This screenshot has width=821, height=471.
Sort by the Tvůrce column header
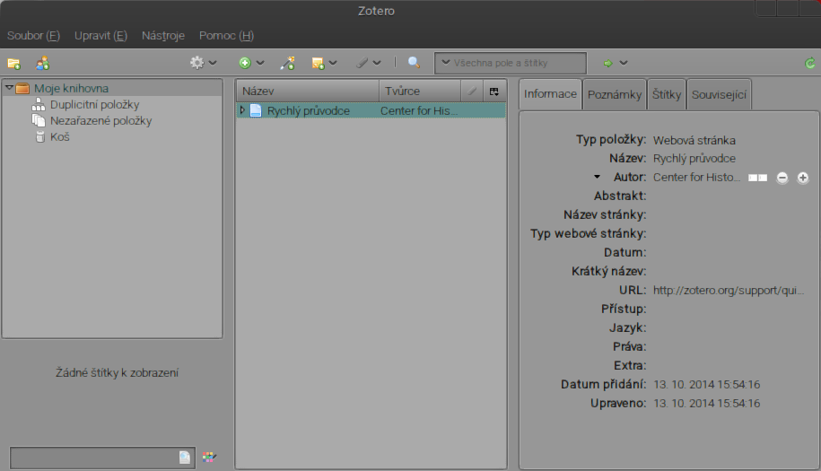[420, 92]
